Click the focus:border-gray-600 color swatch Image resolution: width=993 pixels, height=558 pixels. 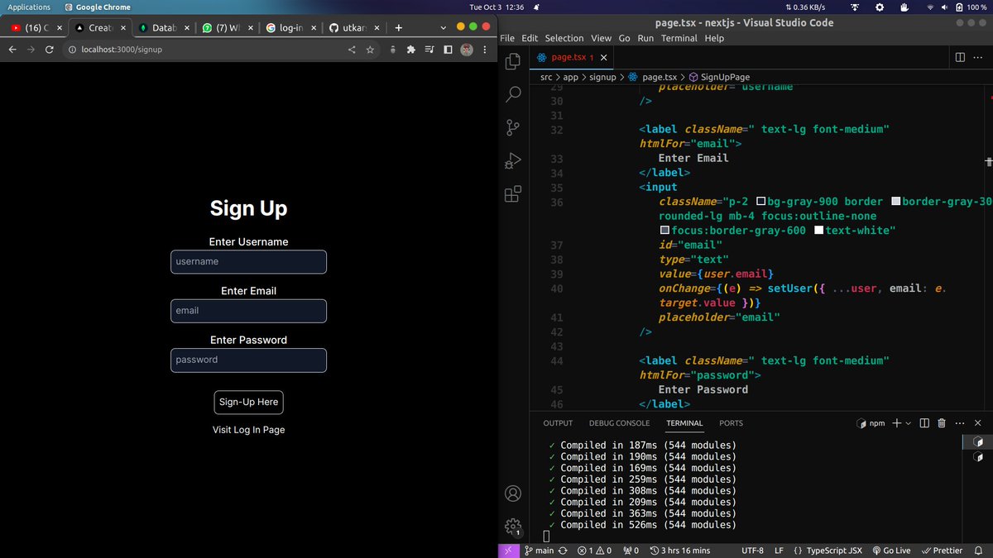(664, 231)
